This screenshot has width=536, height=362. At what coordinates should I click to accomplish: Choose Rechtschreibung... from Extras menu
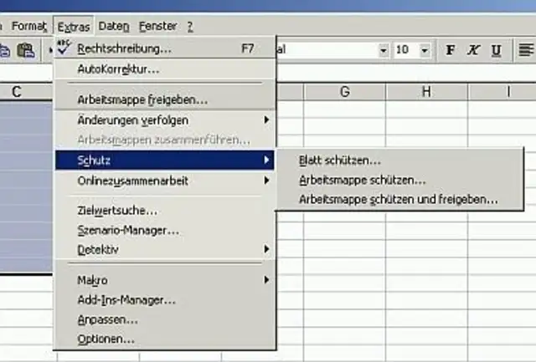pos(165,48)
